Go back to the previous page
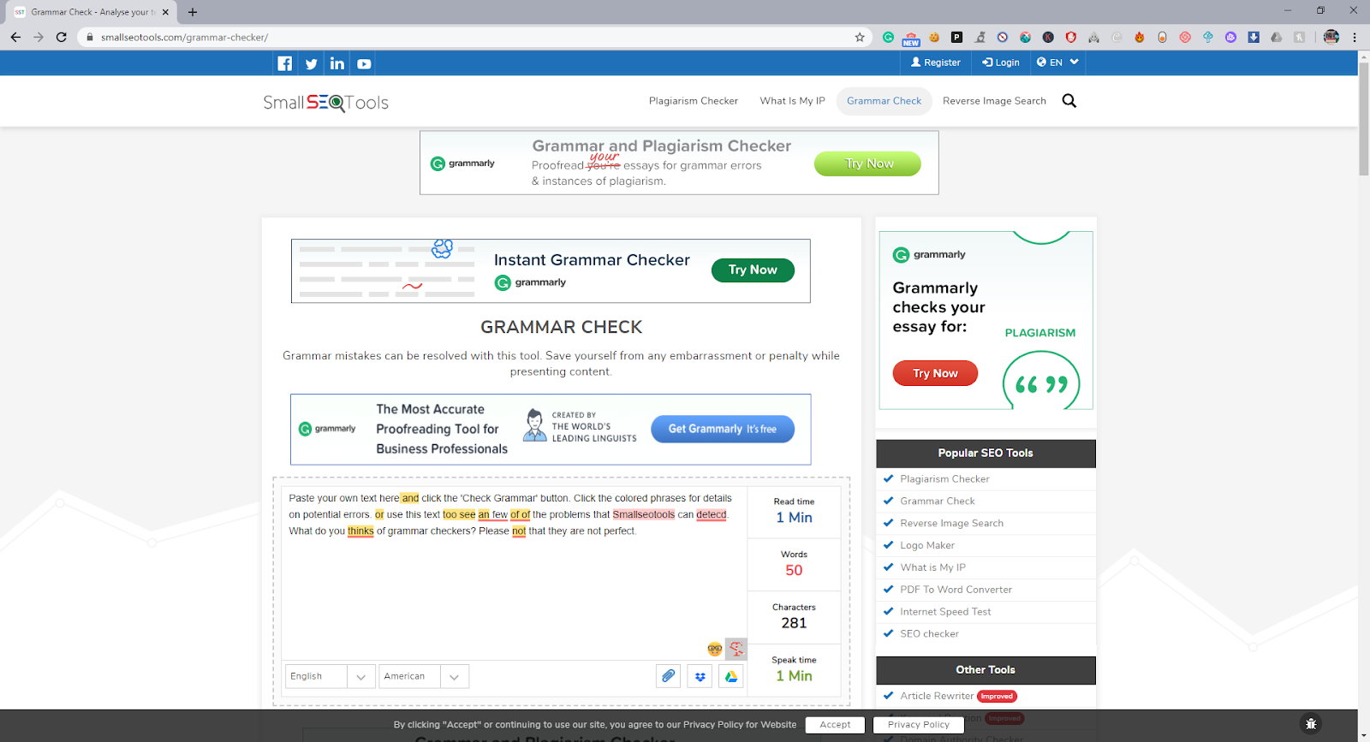Screen dimensions: 1370x742 coord(15,37)
